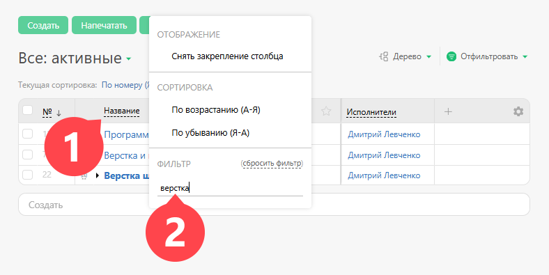Click the star favorites column icon
This screenshot has width=549, height=275.
coord(326,111)
